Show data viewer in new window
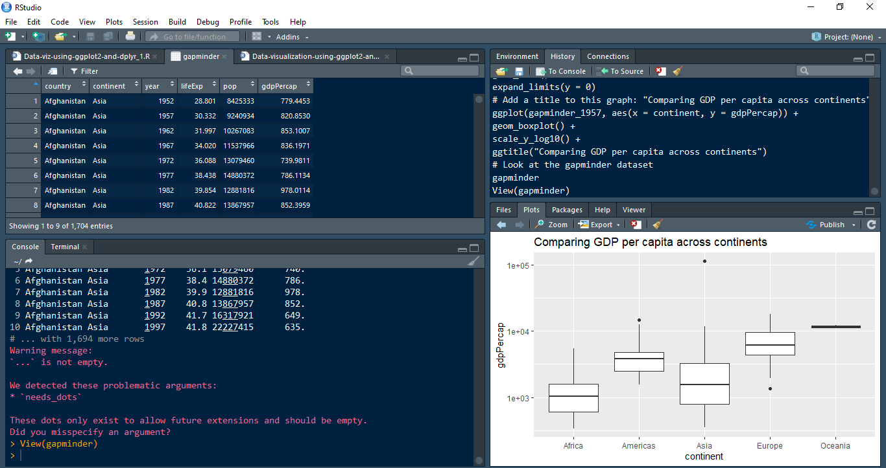This screenshot has width=886, height=468. click(53, 71)
